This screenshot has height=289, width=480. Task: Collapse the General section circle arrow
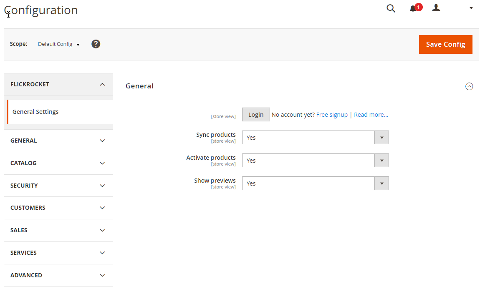pyautogui.click(x=469, y=86)
